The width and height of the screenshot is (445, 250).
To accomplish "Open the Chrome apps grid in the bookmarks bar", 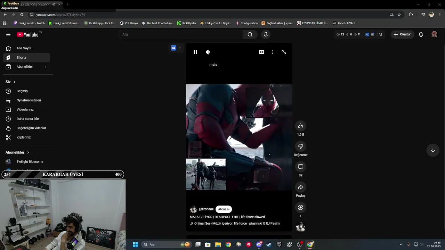I will pyautogui.click(x=5, y=23).
